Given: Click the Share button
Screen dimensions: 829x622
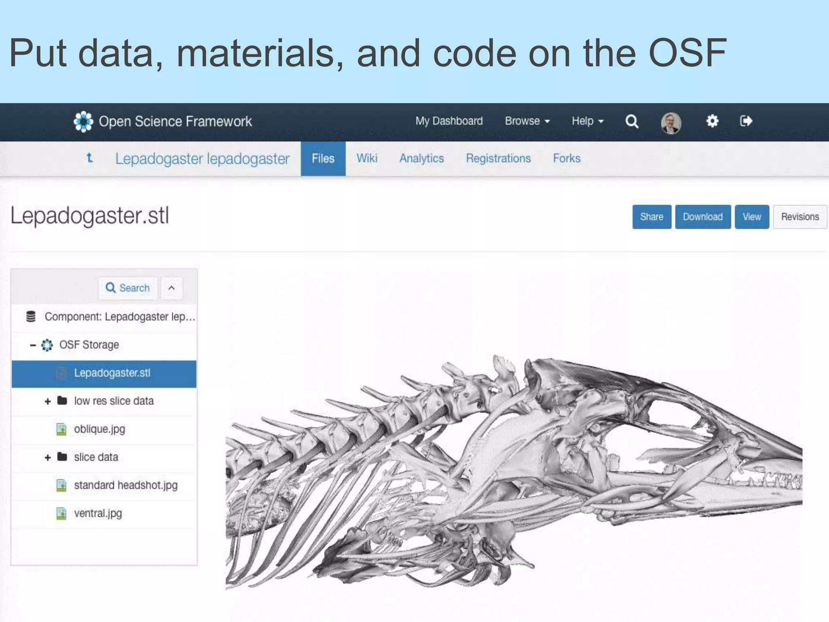Looking at the screenshot, I should [x=652, y=217].
